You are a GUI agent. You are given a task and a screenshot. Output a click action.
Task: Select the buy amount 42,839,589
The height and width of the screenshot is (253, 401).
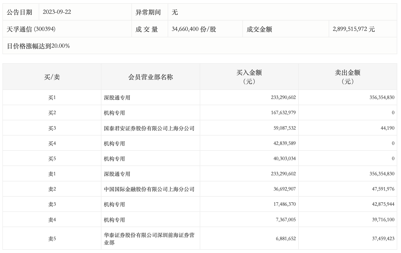point(285,144)
